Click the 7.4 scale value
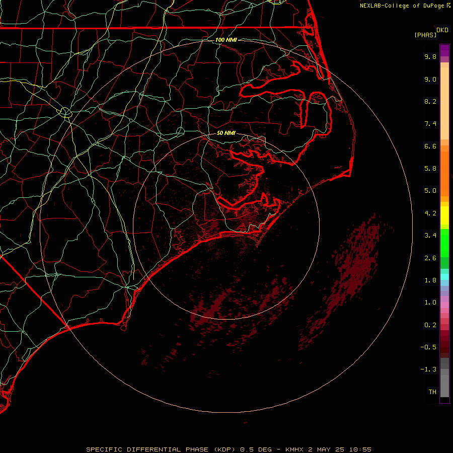Viewport: 453px width, 453px height. [x=430, y=124]
